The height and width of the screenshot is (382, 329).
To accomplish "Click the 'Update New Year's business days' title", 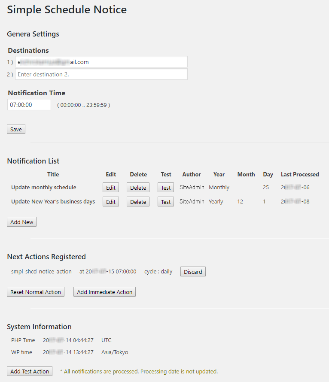I will 53,202.
